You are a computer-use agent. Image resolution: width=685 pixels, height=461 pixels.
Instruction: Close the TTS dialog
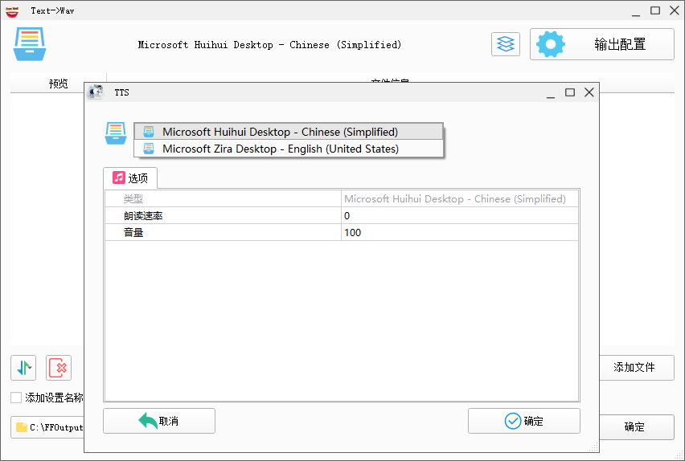[589, 92]
